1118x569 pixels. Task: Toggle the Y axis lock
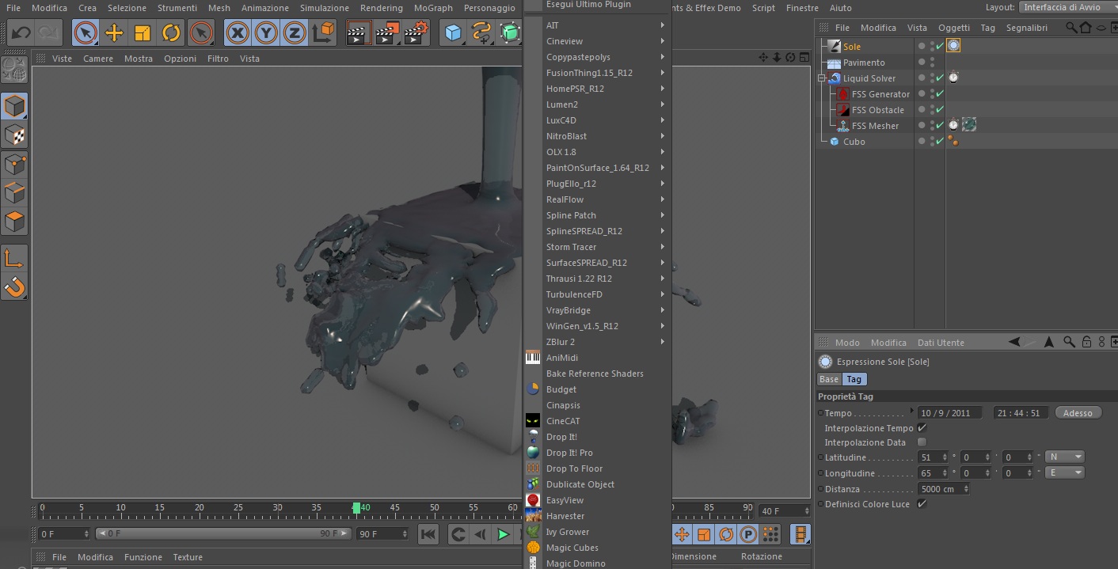click(266, 33)
